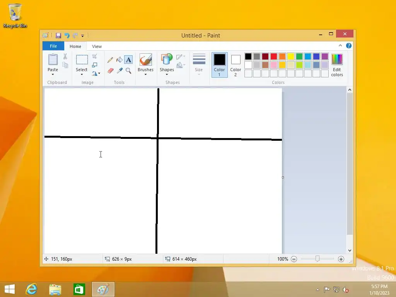Switch to the Home tab
Viewport: 396px width, 297px height.
tap(75, 46)
